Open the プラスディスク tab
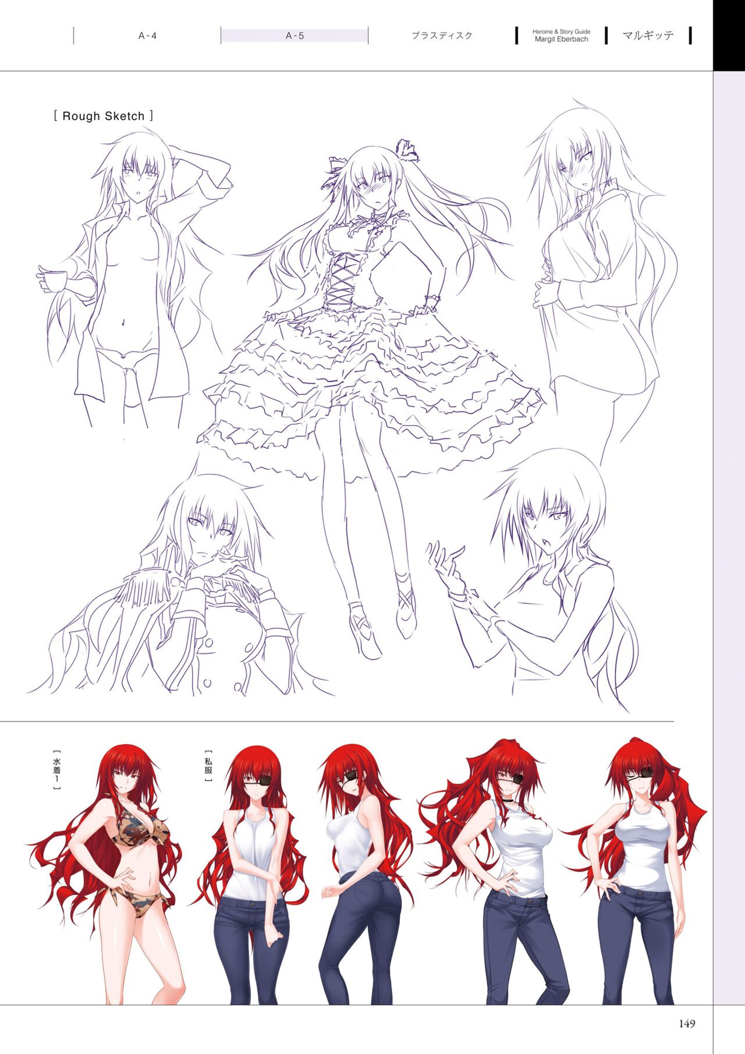The image size is (745, 1054). (x=442, y=36)
